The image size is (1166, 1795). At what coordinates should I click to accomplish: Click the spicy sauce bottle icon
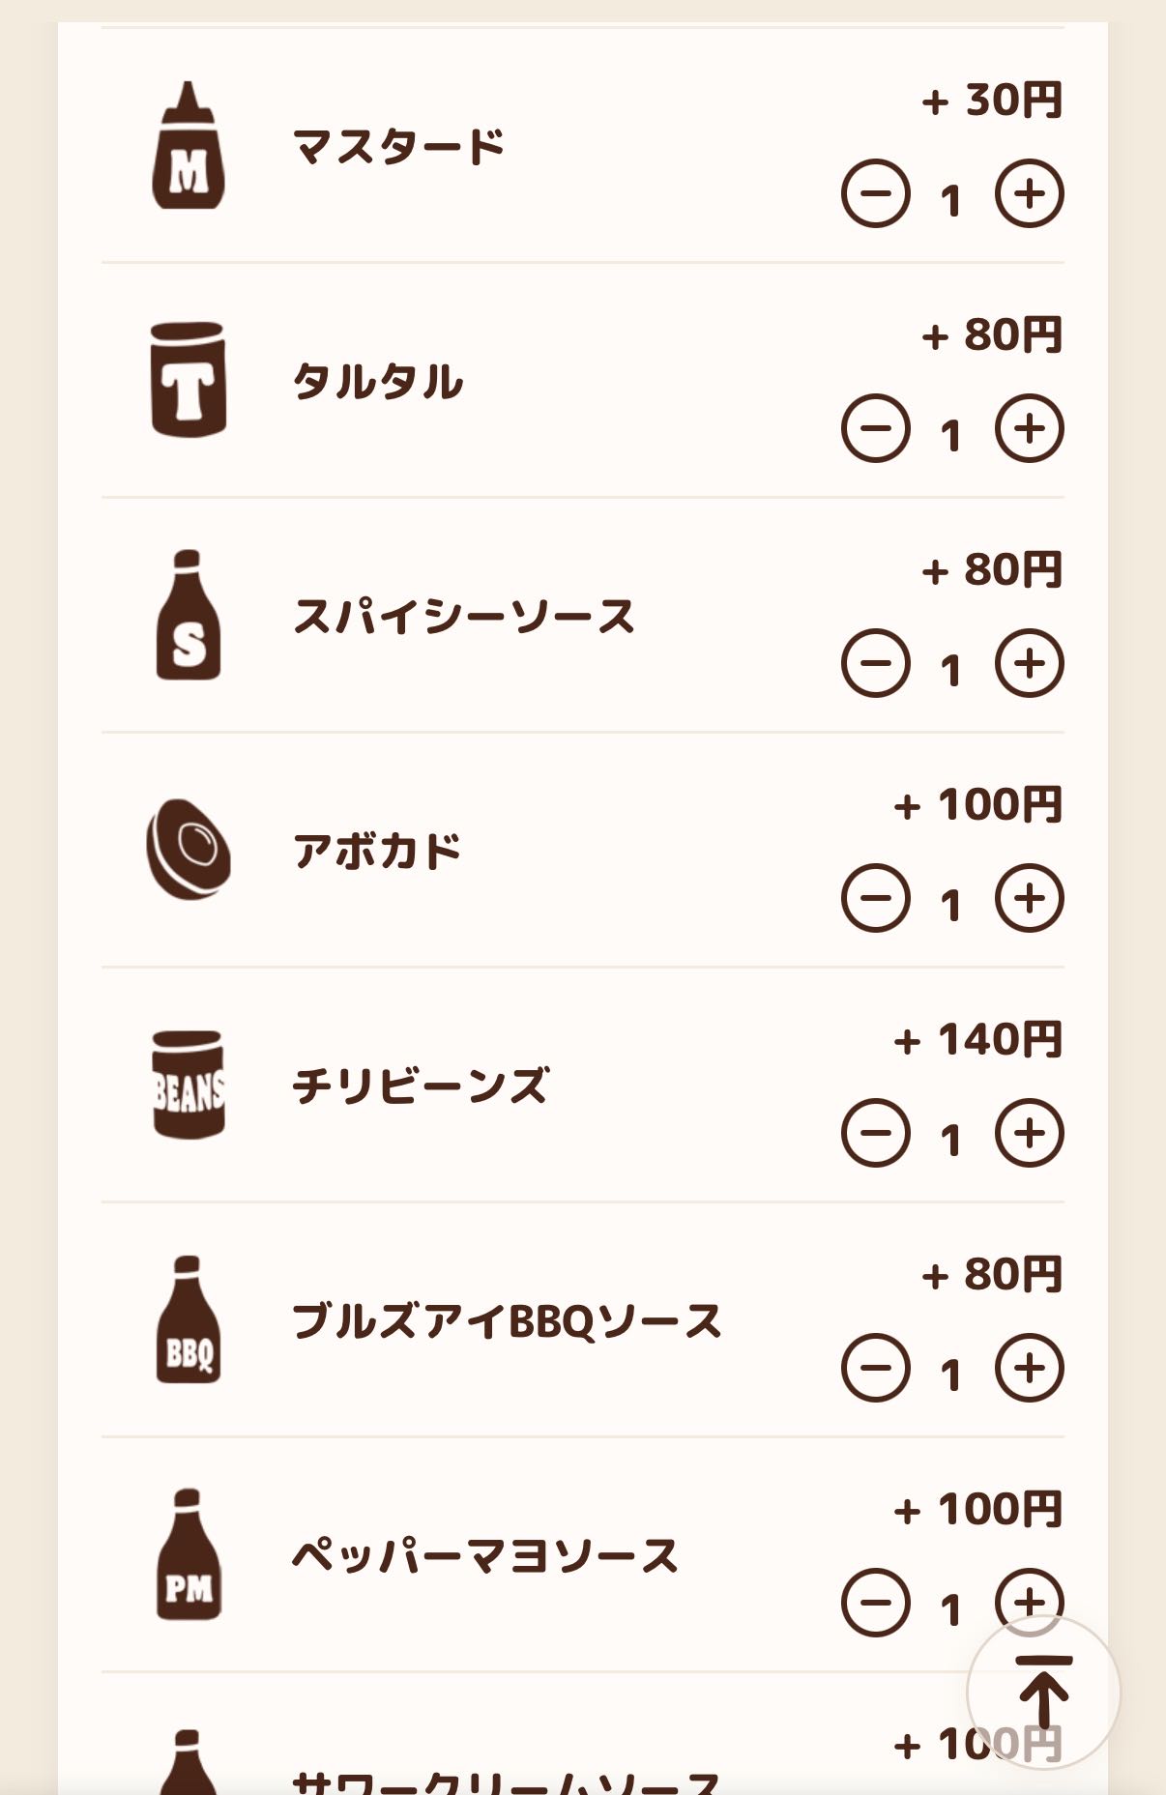(x=189, y=616)
